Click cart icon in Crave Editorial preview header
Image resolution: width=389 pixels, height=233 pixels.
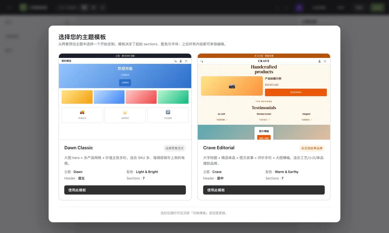point(325,61)
